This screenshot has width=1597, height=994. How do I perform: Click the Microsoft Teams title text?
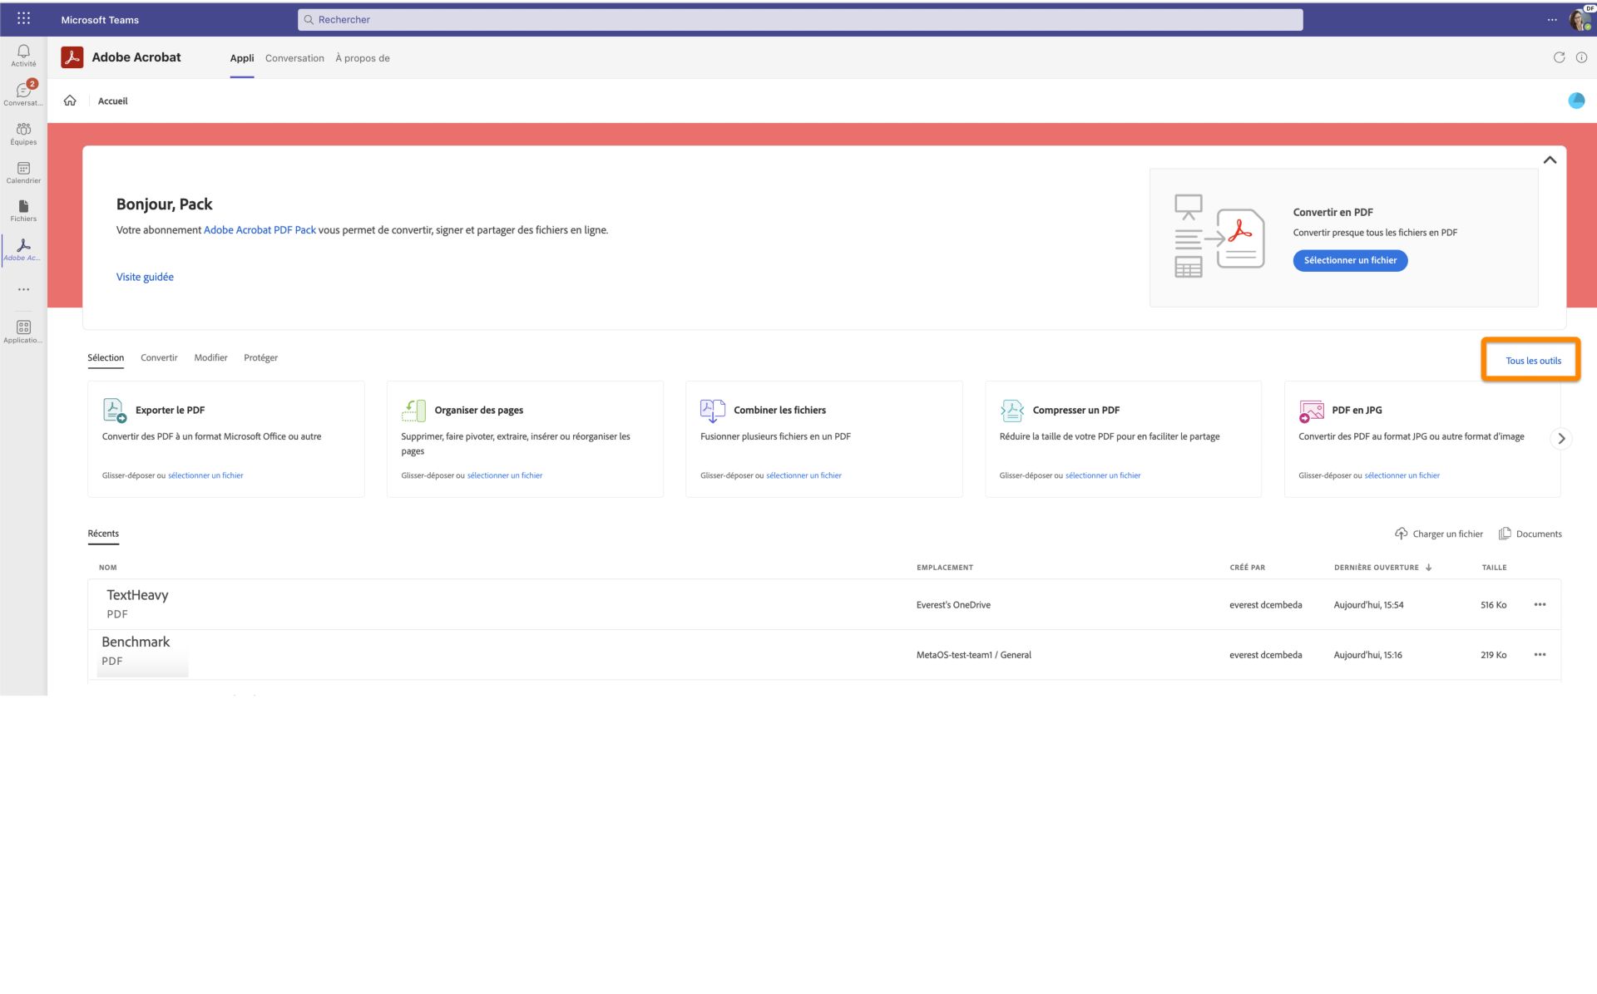pos(100,19)
